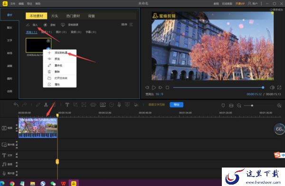The image size is (285, 186).
Task: Switch to the 背景 tab
Action: (x=91, y=16)
